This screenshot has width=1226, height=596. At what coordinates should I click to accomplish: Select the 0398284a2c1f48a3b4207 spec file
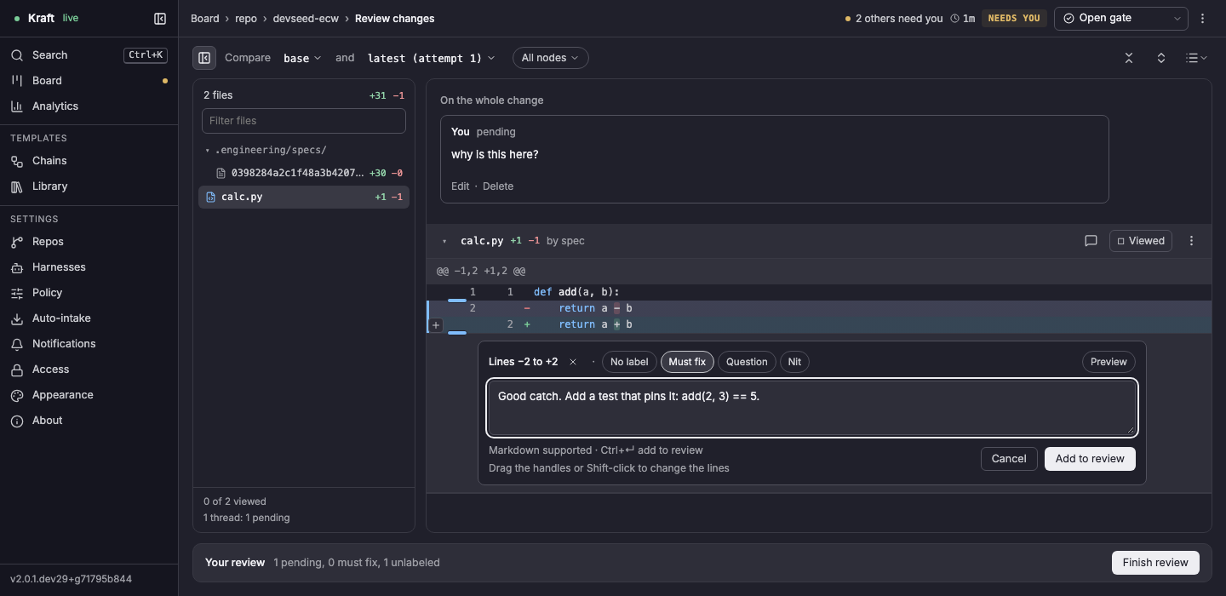coord(304,173)
